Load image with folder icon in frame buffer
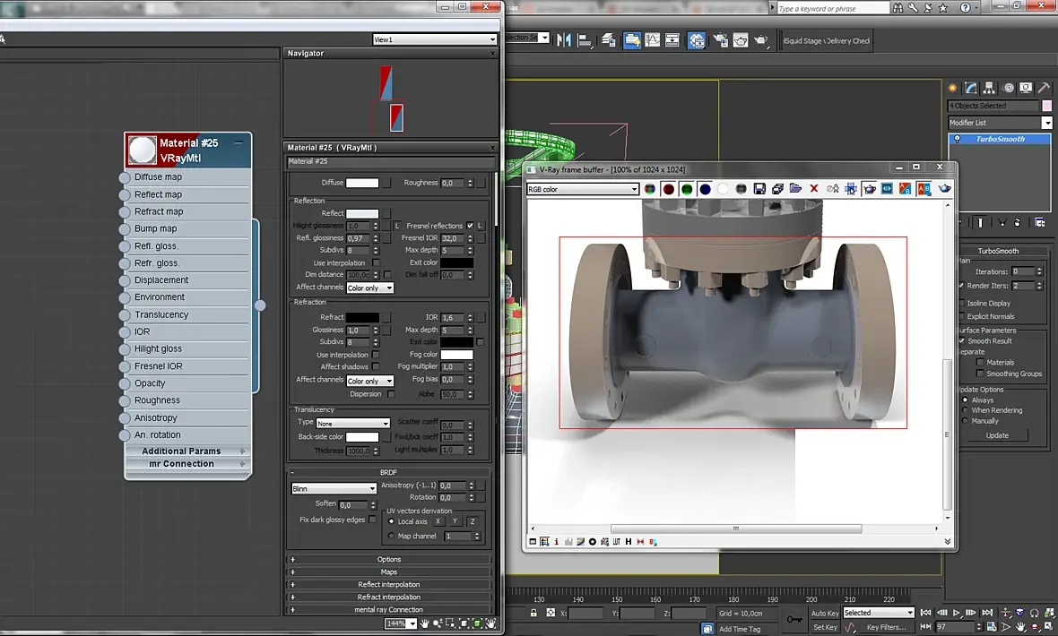This screenshot has height=636, width=1058. [x=795, y=189]
